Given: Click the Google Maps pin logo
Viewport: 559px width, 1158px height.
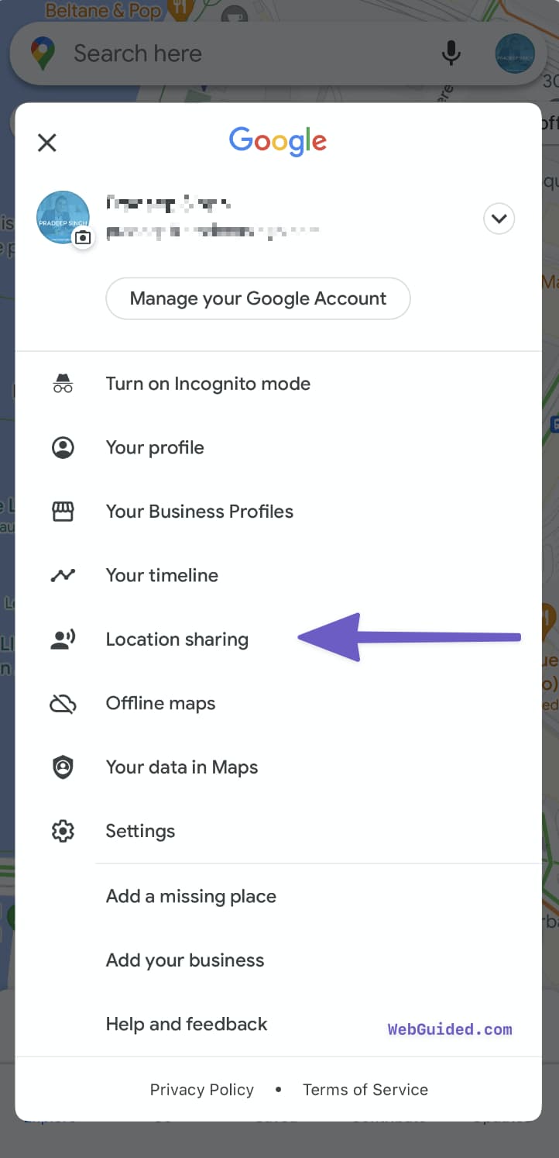Looking at the screenshot, I should tap(43, 53).
